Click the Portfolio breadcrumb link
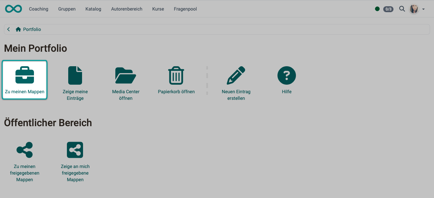Screen dimensions: 434x198 (x=32, y=29)
